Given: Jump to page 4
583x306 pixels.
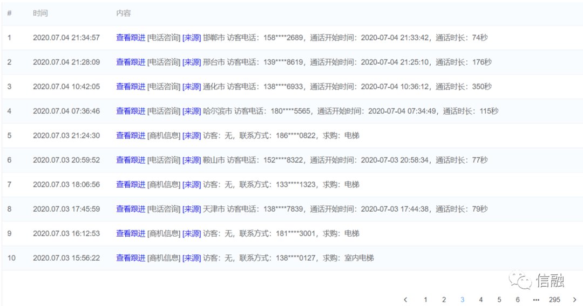Looking at the screenshot, I should pyautogui.click(x=480, y=300).
